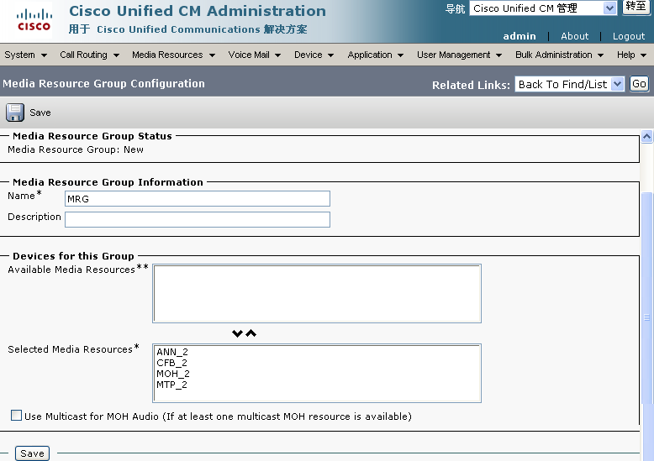Open the navigation Cisco Unified CM dropdown
Viewport: 654px width, 461px height.
pos(543,8)
